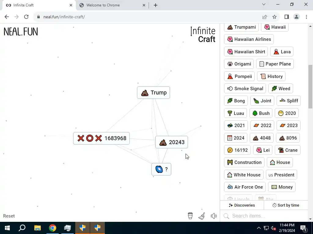Expand the tab search dropdown

264,4
